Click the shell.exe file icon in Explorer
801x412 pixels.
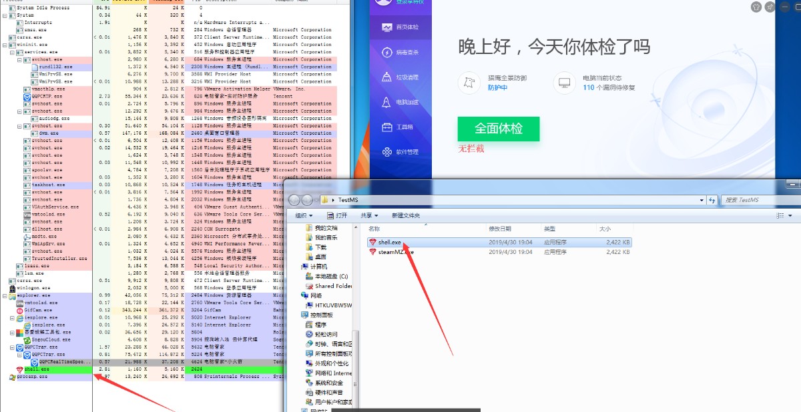372,243
